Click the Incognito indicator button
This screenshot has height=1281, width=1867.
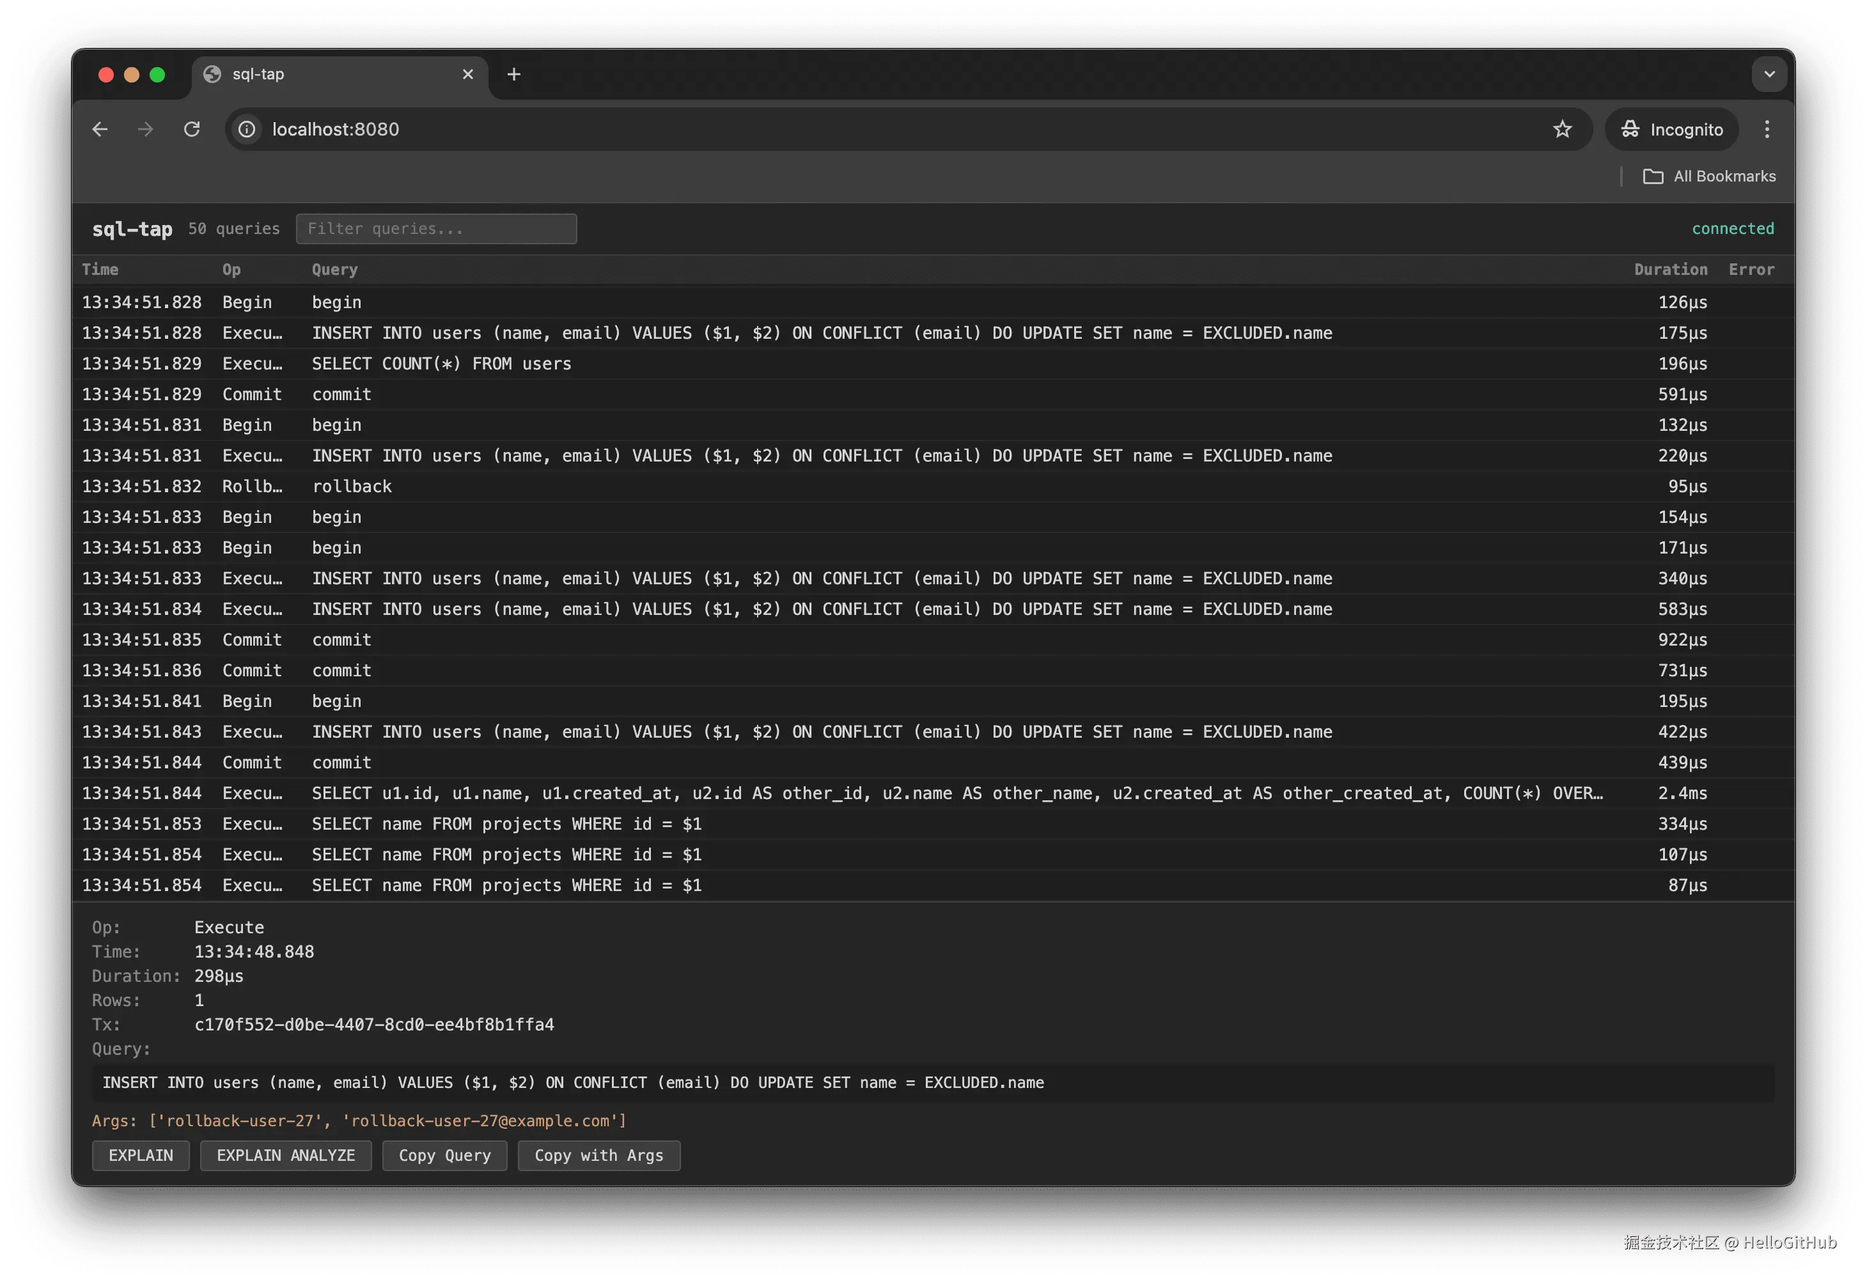pos(1672,129)
